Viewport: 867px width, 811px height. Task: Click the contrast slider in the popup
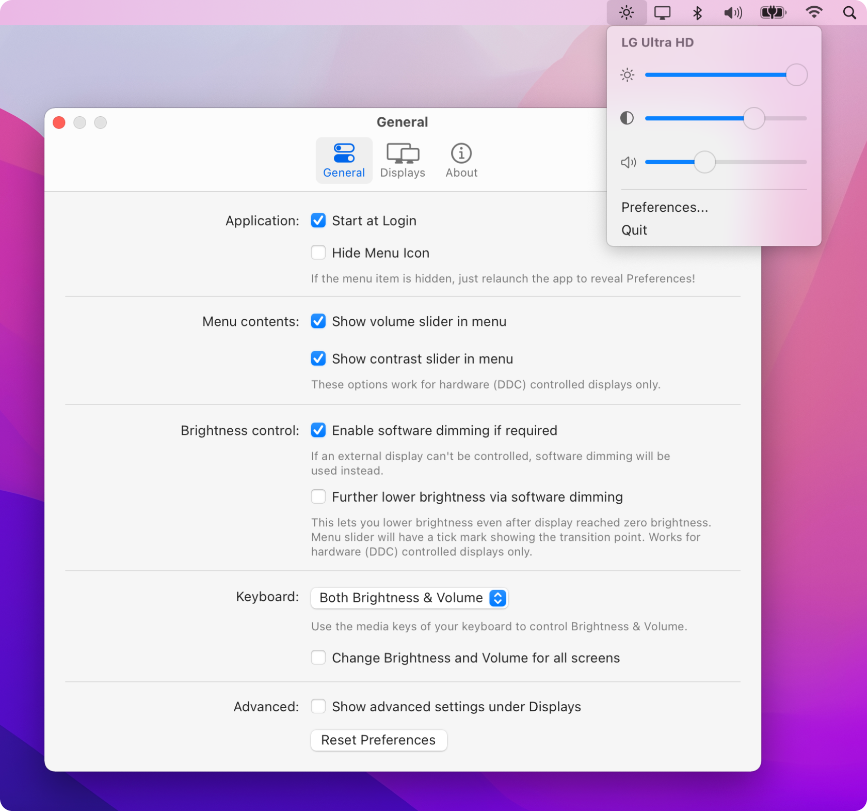[754, 118]
